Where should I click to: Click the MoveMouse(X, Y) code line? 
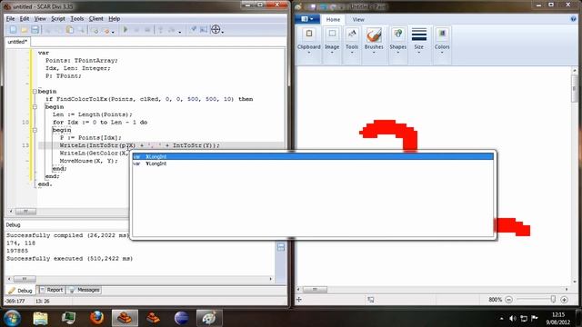[89, 161]
